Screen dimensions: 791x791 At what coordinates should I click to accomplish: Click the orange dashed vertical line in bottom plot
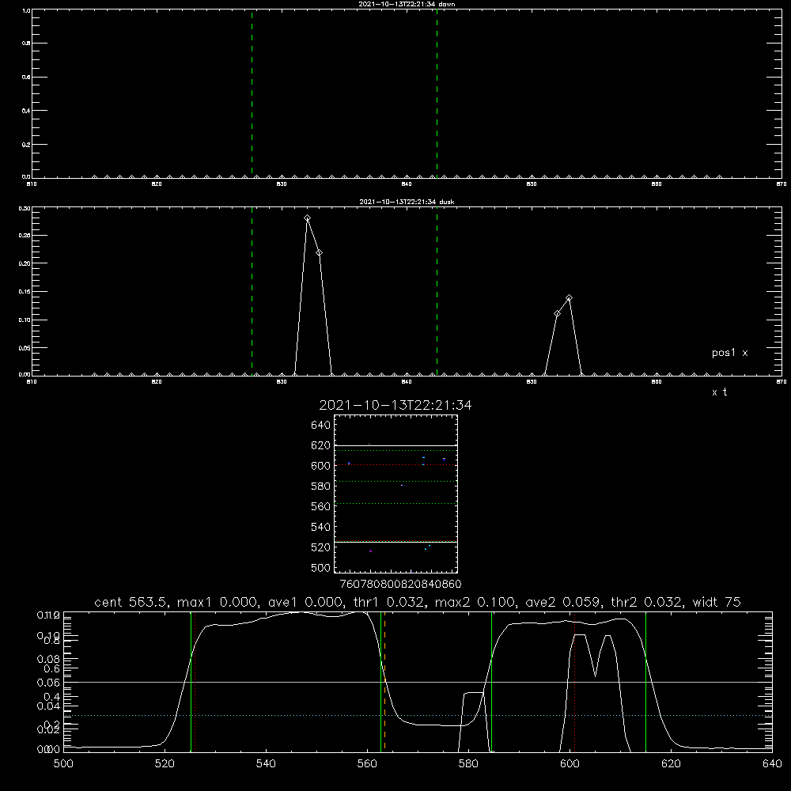pyautogui.click(x=384, y=681)
